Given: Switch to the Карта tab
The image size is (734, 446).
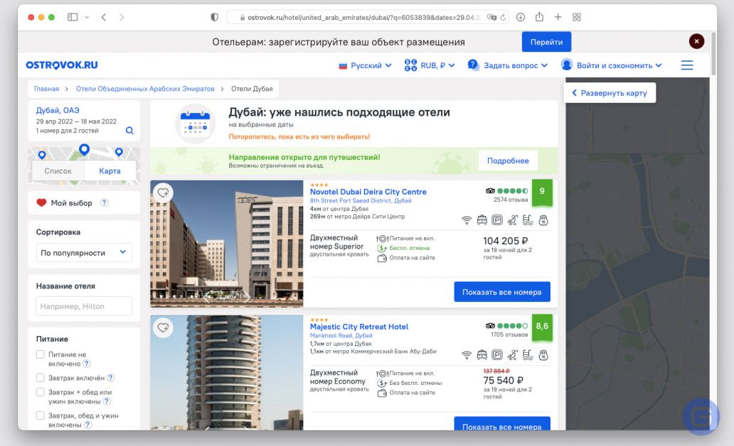Looking at the screenshot, I should point(110,171).
